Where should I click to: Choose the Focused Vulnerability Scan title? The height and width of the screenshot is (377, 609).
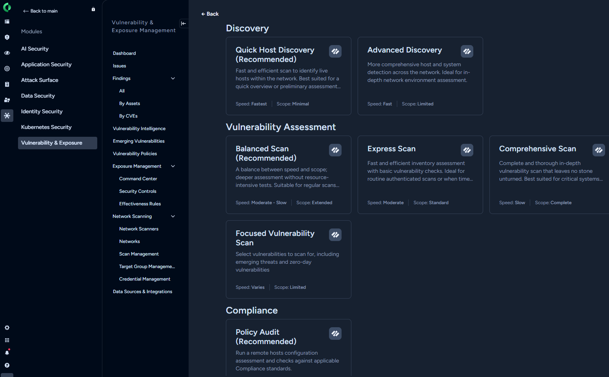point(275,238)
